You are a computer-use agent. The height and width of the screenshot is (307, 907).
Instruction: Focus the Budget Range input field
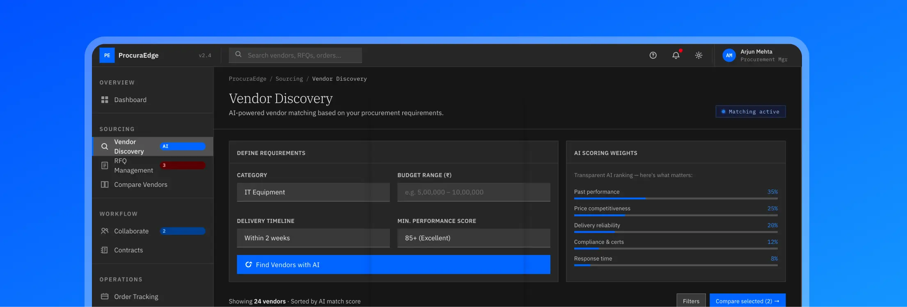pos(474,192)
